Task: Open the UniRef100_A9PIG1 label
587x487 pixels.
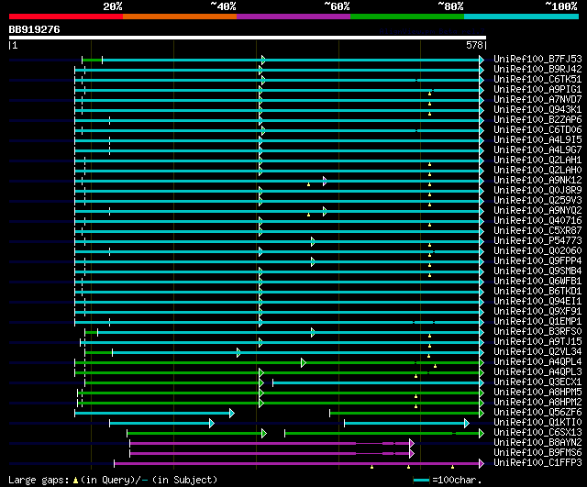Action: point(537,90)
